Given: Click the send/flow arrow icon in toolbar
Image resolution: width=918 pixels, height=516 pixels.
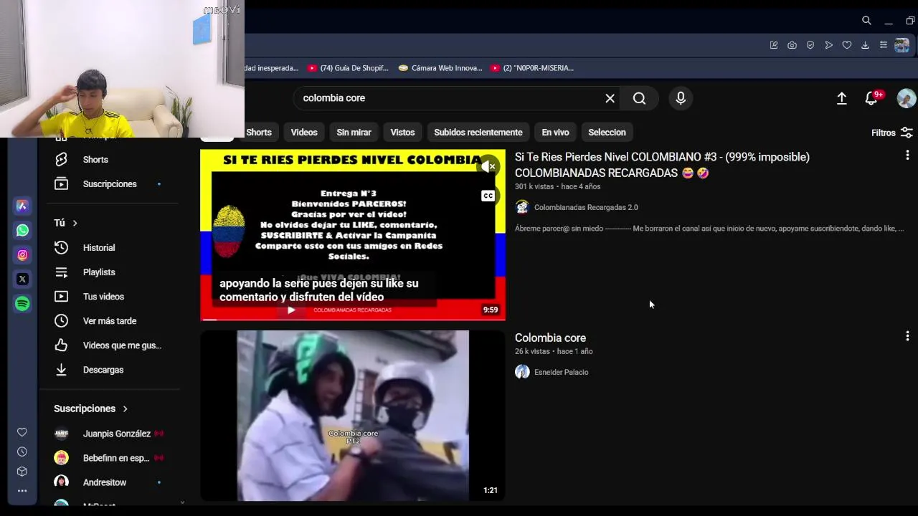Looking at the screenshot, I should (828, 45).
